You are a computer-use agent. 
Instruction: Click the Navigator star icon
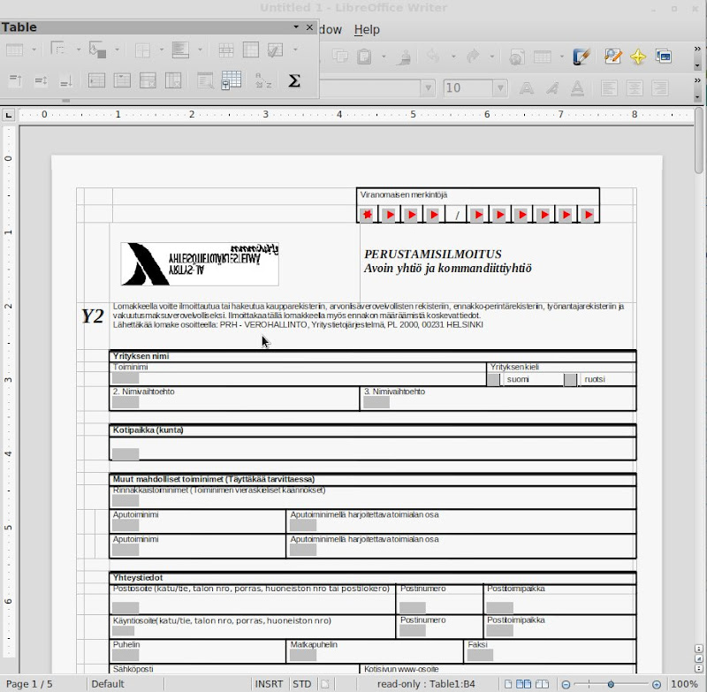point(637,57)
